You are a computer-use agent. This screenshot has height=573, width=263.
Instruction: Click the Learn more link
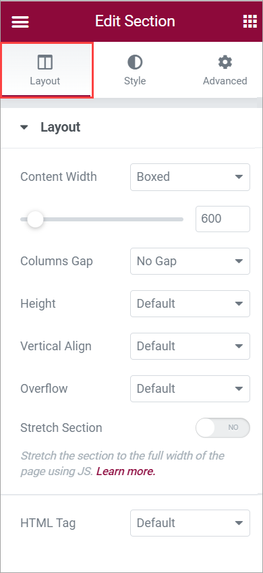(x=125, y=471)
